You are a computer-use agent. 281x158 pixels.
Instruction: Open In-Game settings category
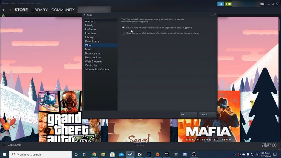pos(101,29)
